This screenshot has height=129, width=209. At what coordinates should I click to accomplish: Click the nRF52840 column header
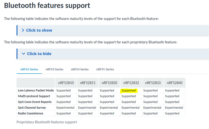click(x=175, y=83)
